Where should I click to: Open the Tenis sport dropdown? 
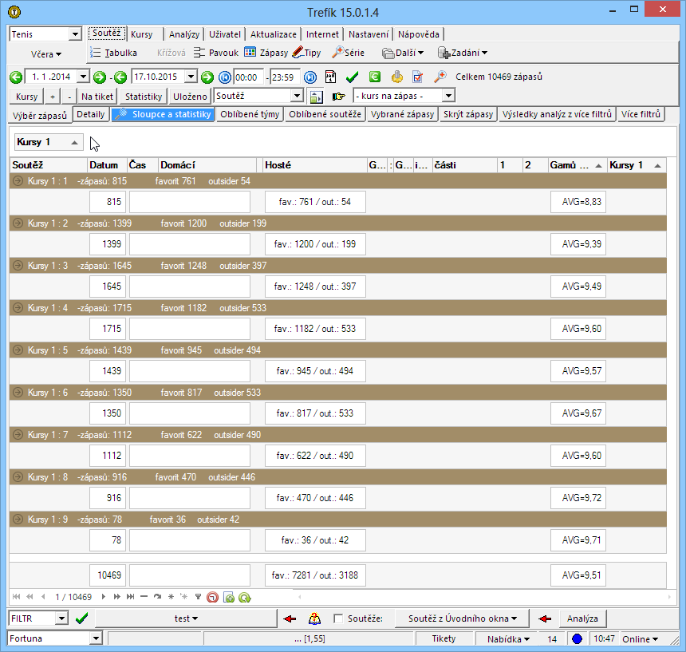[76, 34]
